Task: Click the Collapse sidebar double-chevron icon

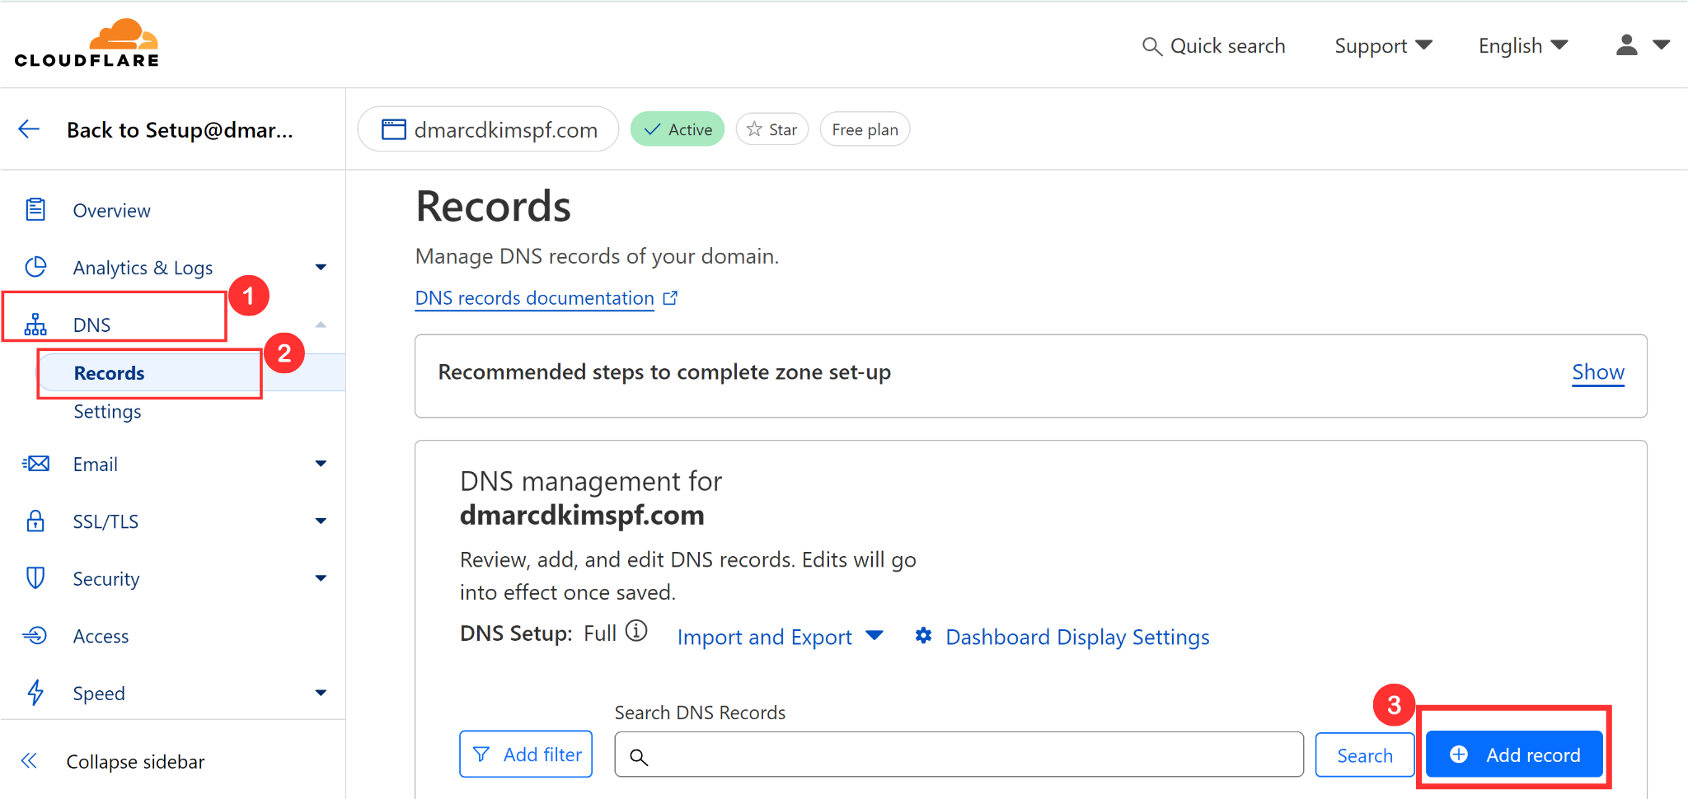Action: coord(29,761)
